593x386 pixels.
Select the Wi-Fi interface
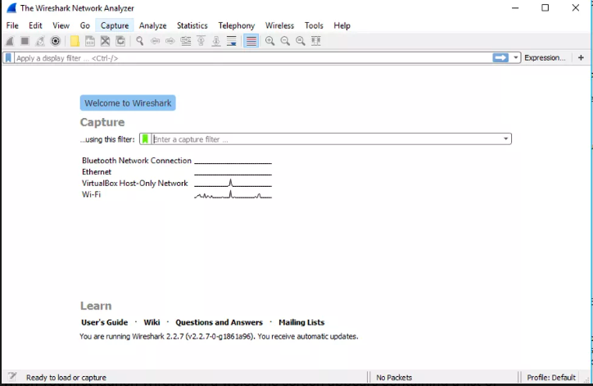point(91,194)
